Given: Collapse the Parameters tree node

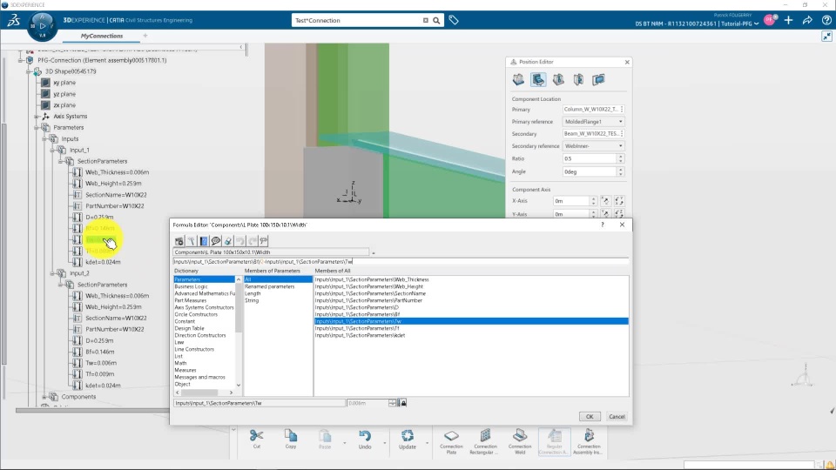Looking at the screenshot, I should click(37, 128).
